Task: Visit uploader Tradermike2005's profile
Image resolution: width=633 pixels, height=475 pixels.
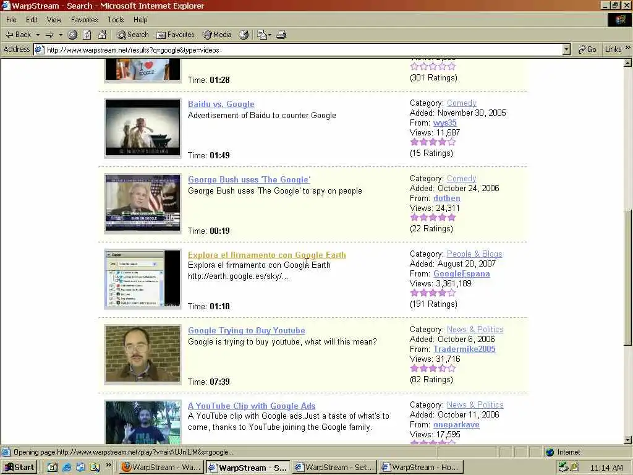Action: pos(464,349)
